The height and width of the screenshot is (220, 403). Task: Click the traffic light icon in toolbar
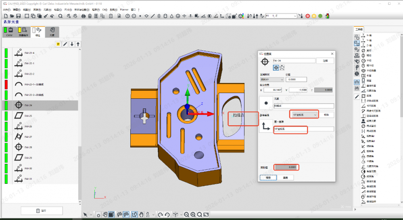click(x=327, y=16)
